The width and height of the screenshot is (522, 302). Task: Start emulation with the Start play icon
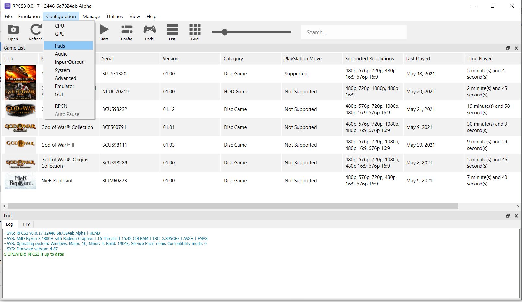(104, 32)
